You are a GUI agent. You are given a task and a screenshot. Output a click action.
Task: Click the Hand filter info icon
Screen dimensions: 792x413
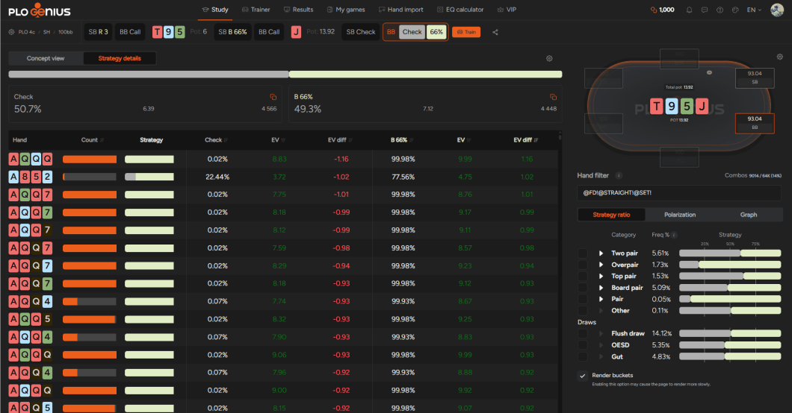click(619, 175)
